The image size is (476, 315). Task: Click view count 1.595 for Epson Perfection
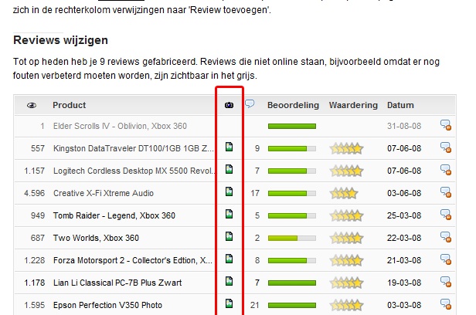(x=34, y=305)
